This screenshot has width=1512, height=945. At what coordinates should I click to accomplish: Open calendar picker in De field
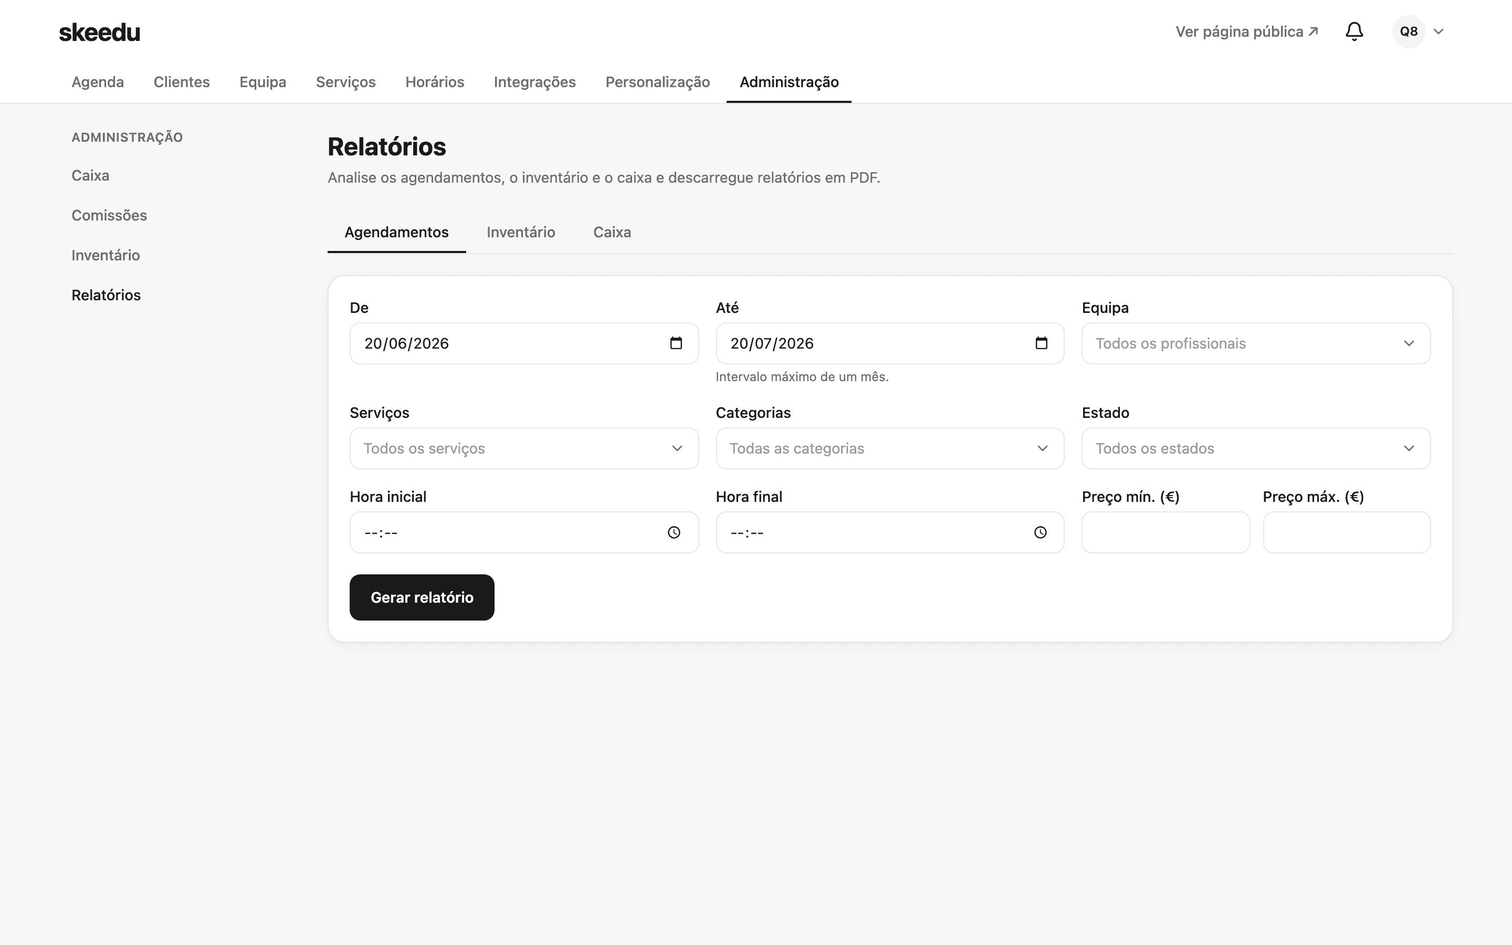pos(675,343)
